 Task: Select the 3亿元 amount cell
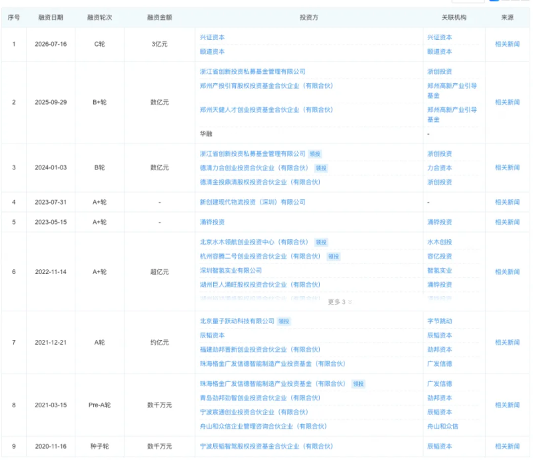[159, 44]
